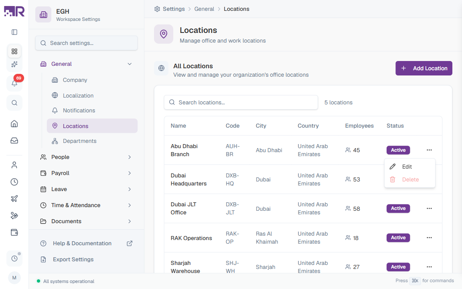Click the Add Location button

click(423, 68)
